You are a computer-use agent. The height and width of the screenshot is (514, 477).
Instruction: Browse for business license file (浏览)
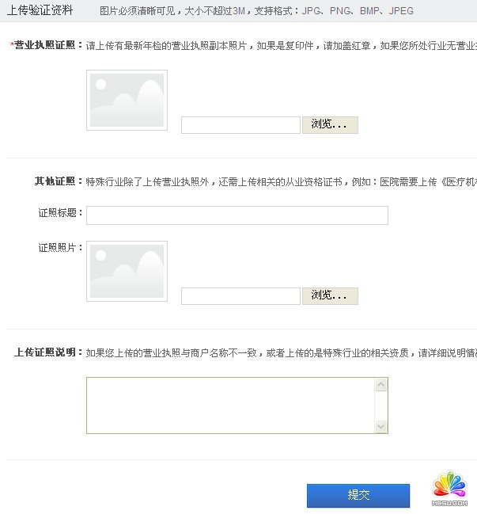coord(330,125)
